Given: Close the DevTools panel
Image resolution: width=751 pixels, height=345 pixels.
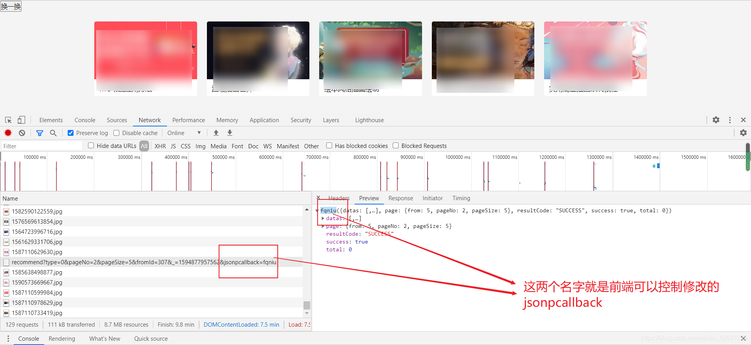Looking at the screenshot, I should coord(743,120).
